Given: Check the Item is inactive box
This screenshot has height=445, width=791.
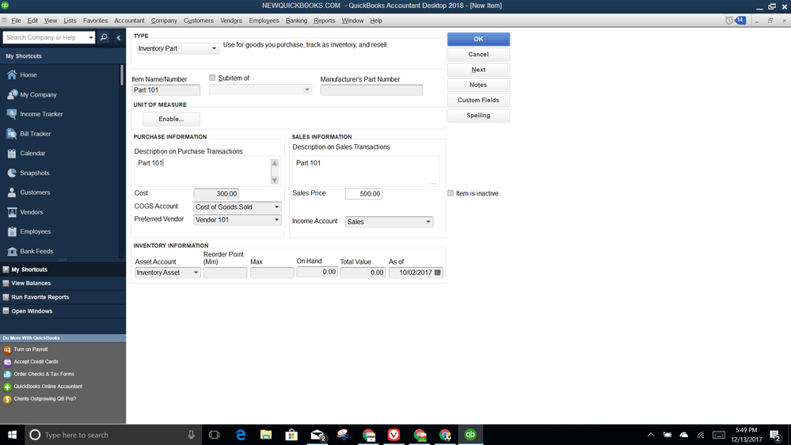Looking at the screenshot, I should [x=451, y=193].
